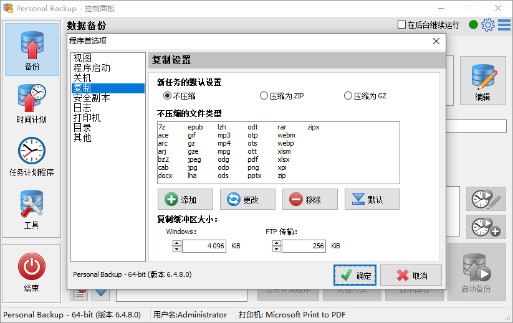Screen dimensions: 513x323
Task: Click the 默认 restore defaults button
Action: click(372, 199)
